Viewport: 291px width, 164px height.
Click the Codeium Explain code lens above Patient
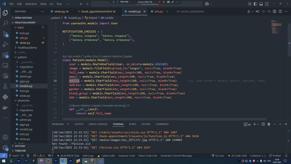click(x=128, y=56)
